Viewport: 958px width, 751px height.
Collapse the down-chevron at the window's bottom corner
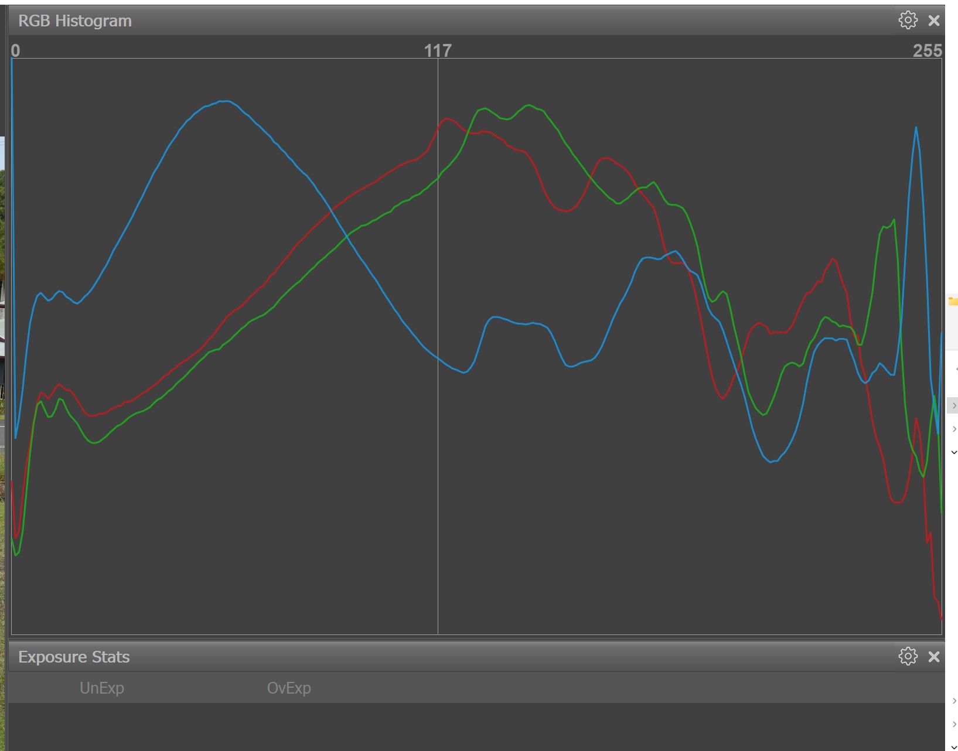click(954, 747)
